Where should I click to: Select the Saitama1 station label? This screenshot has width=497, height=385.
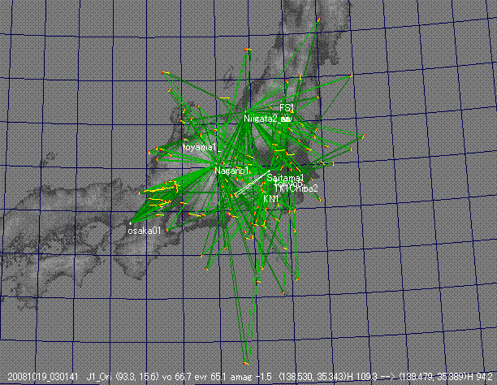(x=286, y=178)
